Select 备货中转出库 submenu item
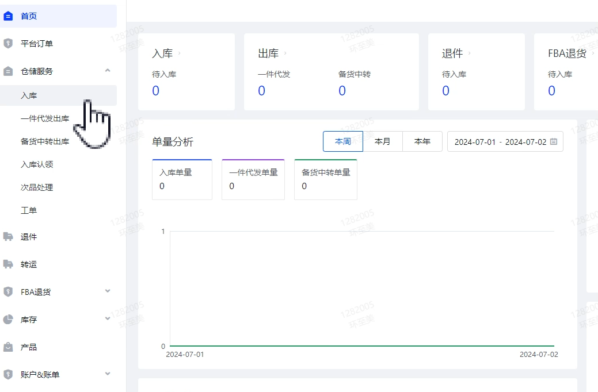Image resolution: width=598 pixels, height=392 pixels. (45, 141)
